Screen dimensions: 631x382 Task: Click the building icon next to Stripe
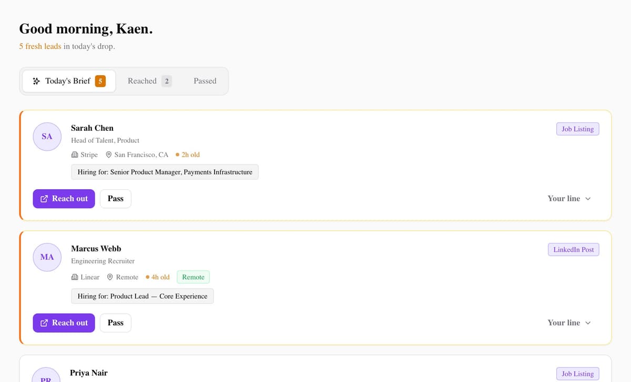[x=75, y=155]
